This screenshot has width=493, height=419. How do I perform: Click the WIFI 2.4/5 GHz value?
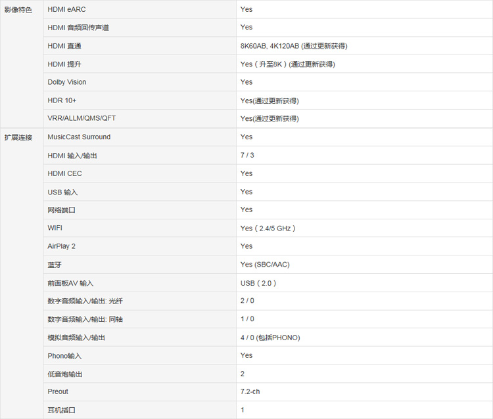tap(268, 229)
